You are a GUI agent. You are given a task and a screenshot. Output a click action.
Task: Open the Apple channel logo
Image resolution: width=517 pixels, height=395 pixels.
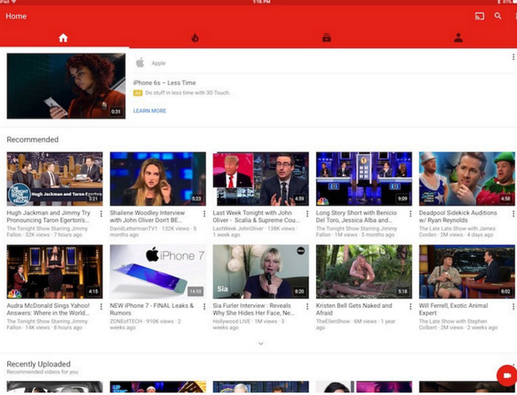[x=140, y=63]
